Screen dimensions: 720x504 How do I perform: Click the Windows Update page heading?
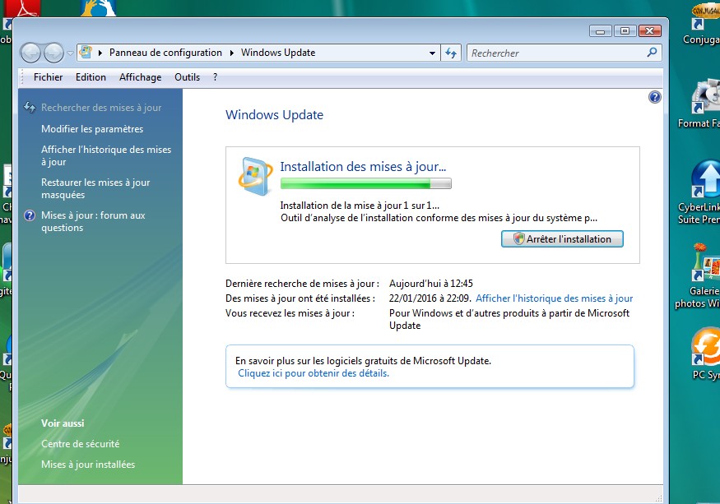pos(275,115)
